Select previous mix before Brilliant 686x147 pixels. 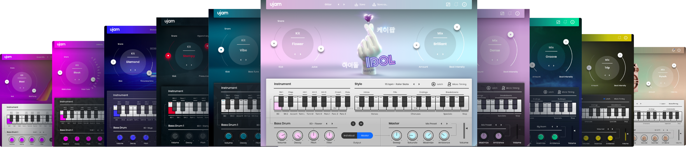(437, 54)
